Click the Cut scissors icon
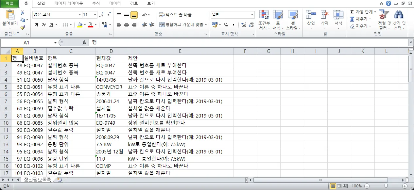The width and height of the screenshot is (414, 190). pyautogui.click(x=23, y=13)
